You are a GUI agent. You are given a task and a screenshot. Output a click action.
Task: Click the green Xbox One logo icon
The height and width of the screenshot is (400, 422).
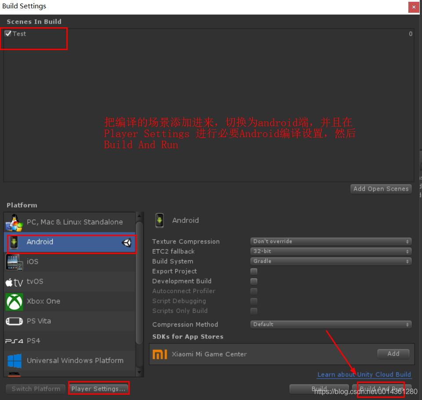click(14, 302)
